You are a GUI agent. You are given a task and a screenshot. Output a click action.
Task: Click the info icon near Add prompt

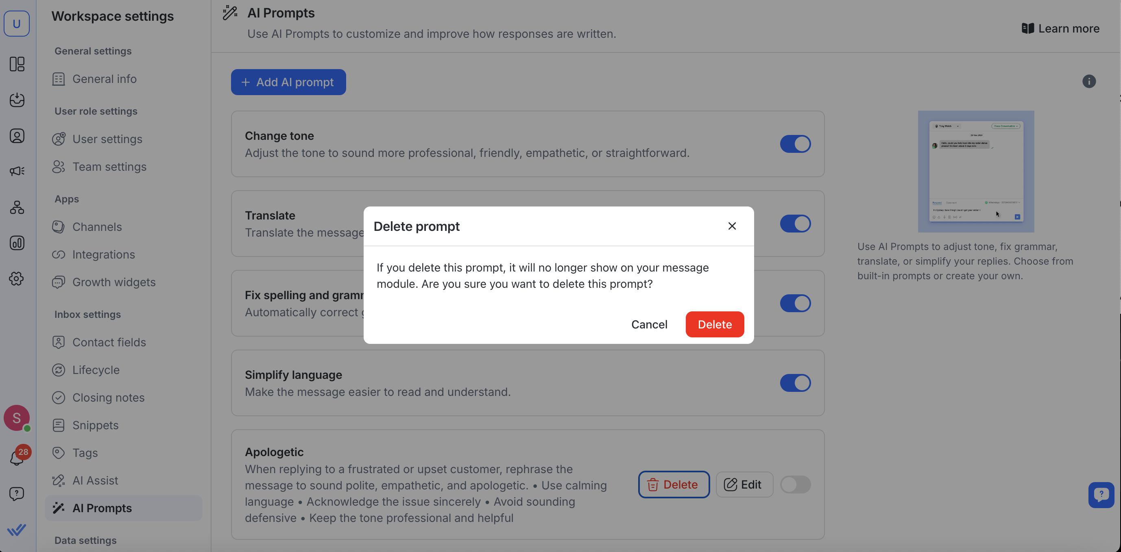click(x=1089, y=81)
